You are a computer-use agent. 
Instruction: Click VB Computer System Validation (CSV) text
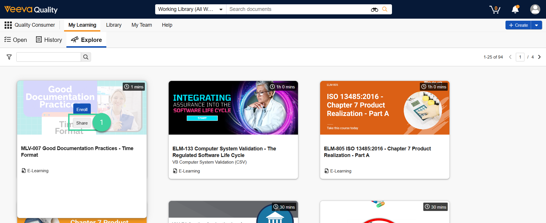pos(209,162)
